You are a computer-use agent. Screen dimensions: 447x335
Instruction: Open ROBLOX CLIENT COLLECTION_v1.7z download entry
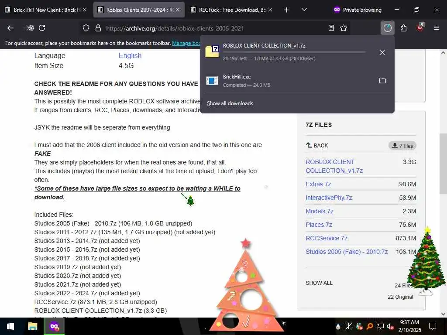(x=288, y=52)
